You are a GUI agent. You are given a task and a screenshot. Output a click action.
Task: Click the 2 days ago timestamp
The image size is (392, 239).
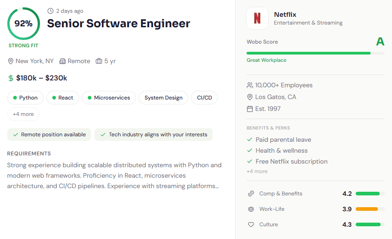coord(70,11)
